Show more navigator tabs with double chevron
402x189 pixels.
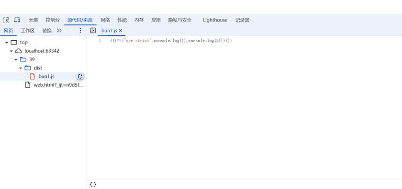click(59, 31)
